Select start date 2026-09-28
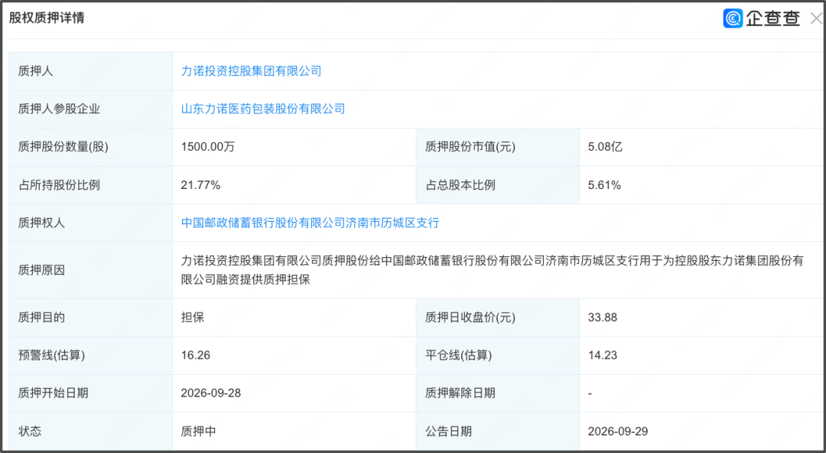 (211, 393)
